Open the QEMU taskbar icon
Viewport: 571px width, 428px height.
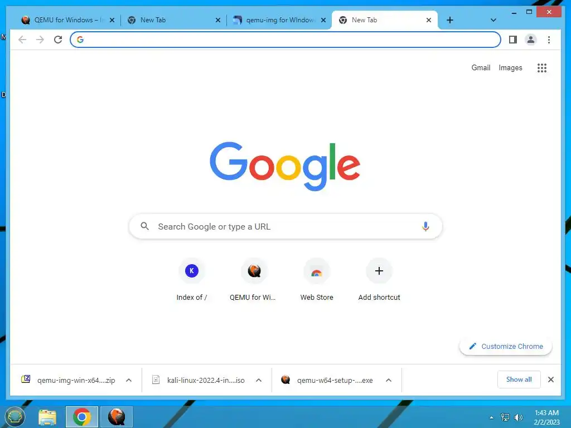116,417
